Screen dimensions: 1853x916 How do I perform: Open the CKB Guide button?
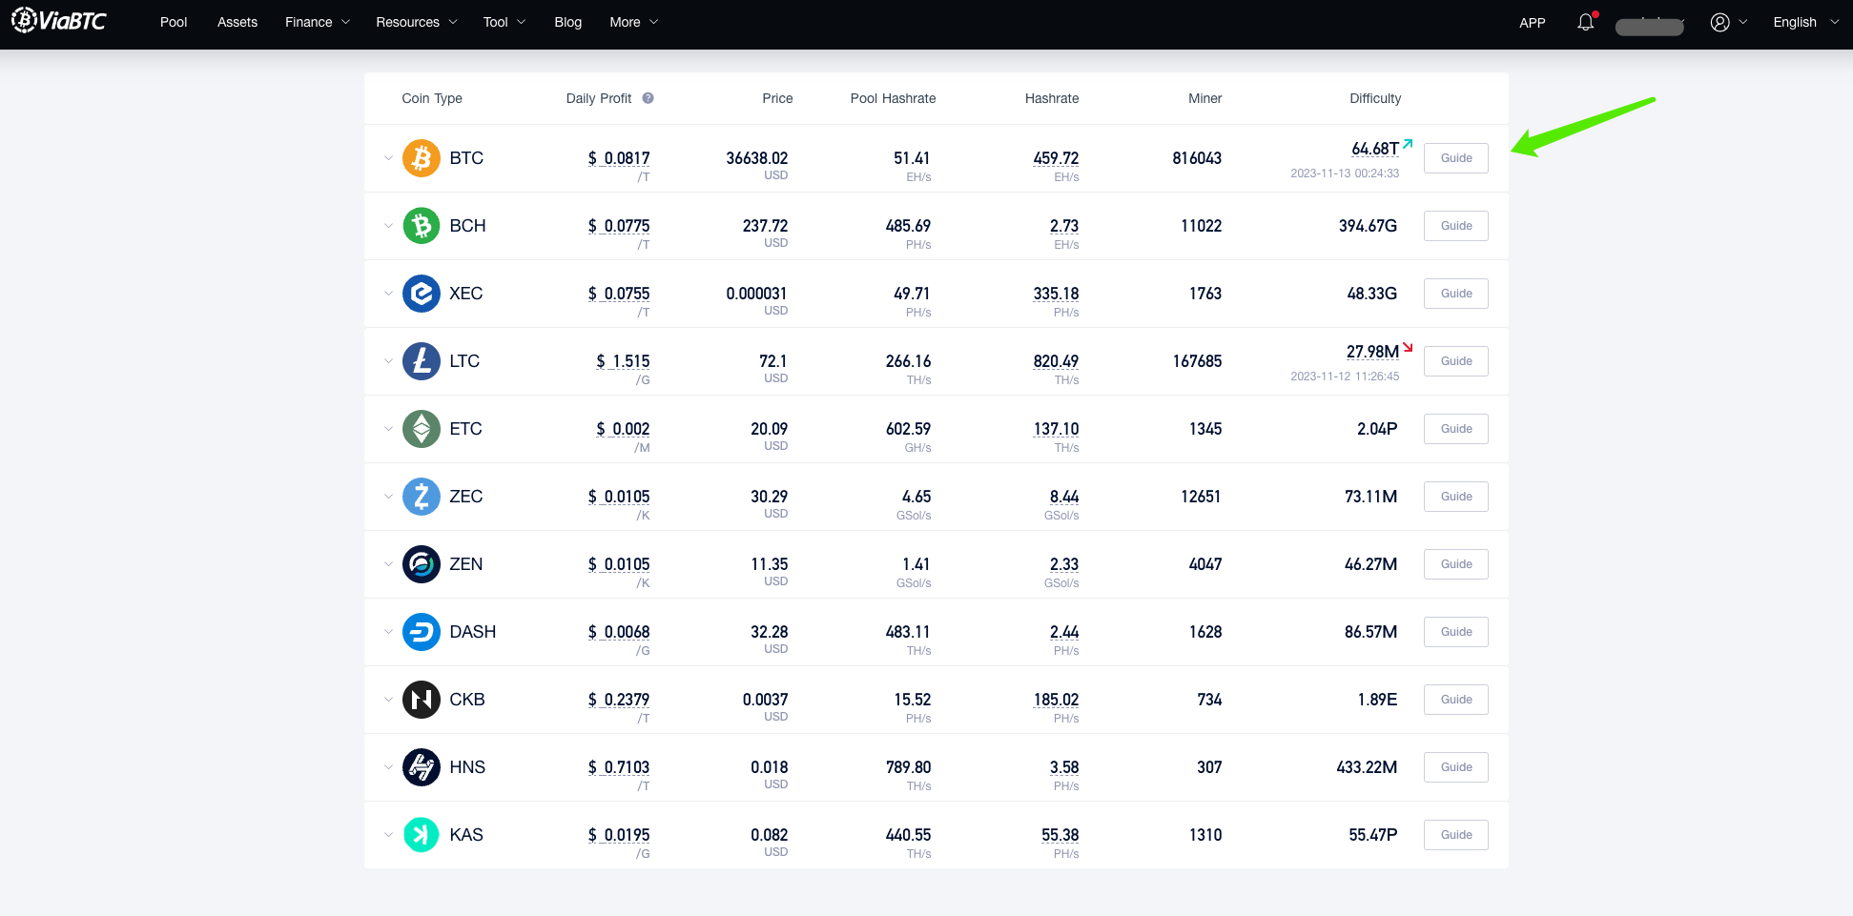pyautogui.click(x=1456, y=700)
